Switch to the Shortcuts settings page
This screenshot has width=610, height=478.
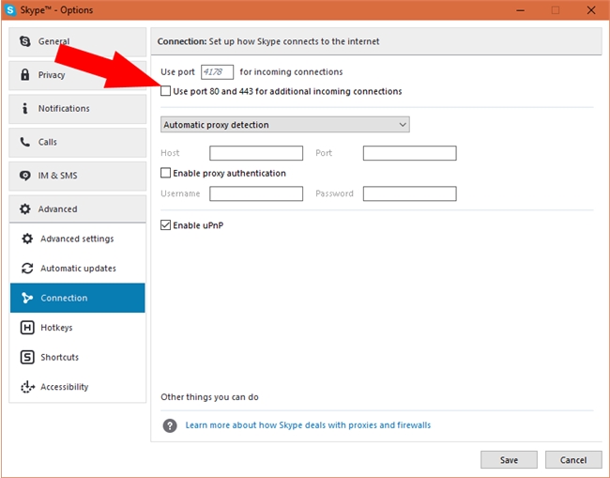pyautogui.click(x=60, y=358)
